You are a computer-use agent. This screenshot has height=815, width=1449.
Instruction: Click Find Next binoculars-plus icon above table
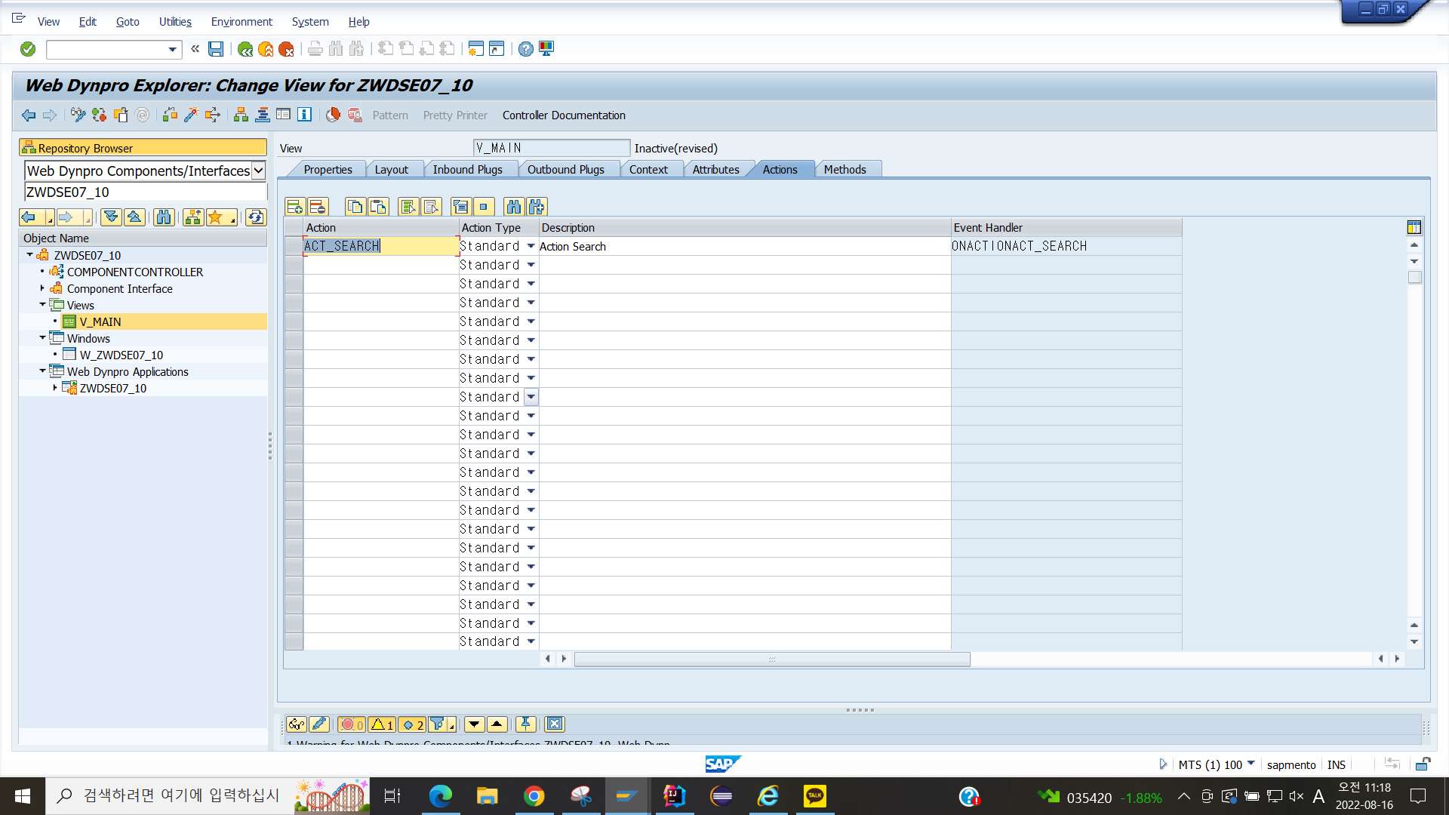point(537,207)
